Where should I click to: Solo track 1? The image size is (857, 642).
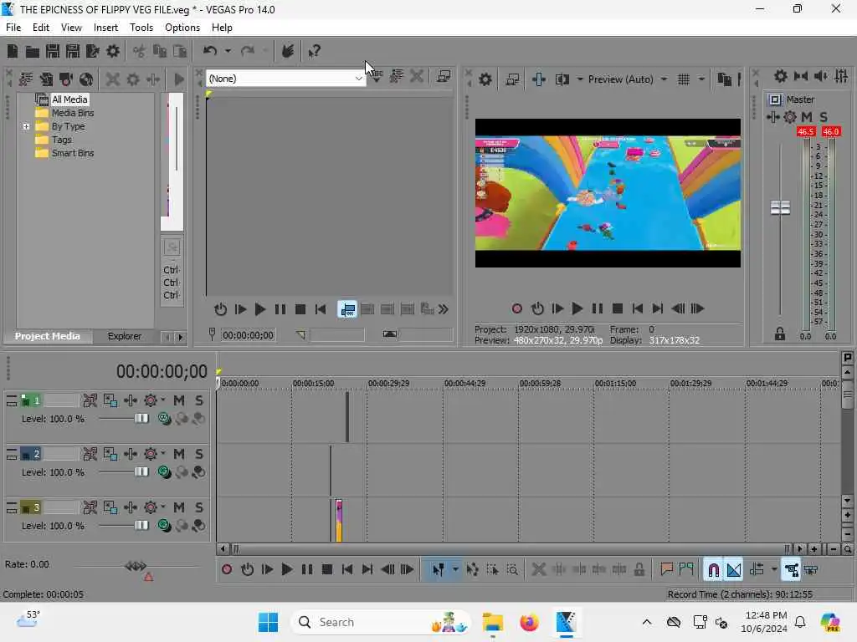pyautogui.click(x=199, y=400)
